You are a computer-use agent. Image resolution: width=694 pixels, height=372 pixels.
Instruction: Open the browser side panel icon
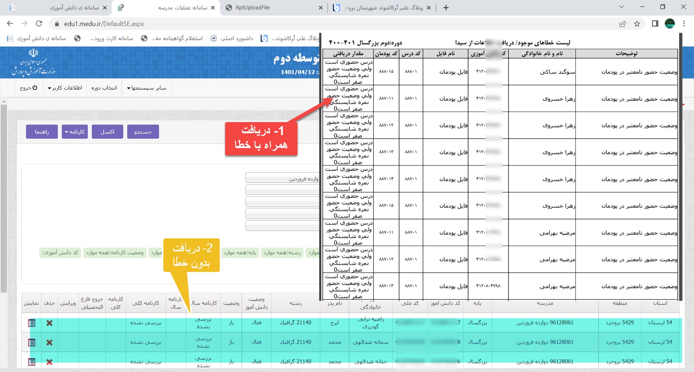tap(655, 24)
